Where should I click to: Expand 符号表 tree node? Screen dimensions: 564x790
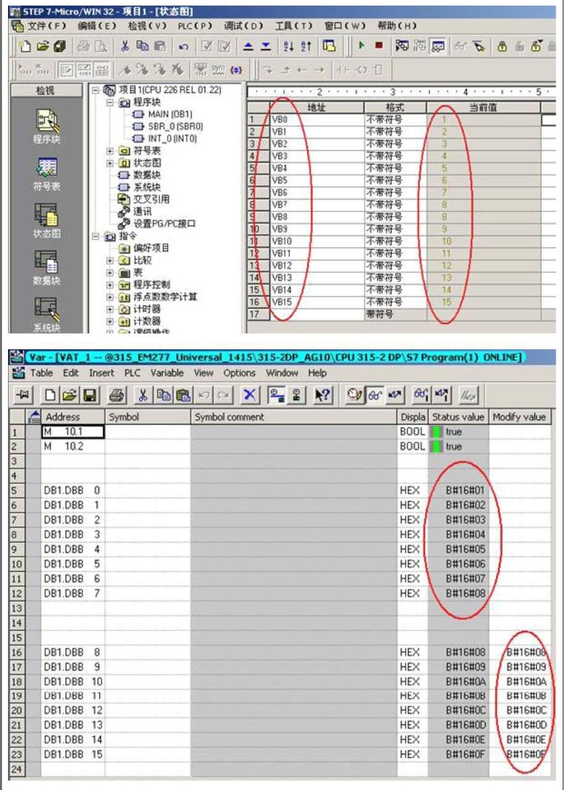click(109, 151)
